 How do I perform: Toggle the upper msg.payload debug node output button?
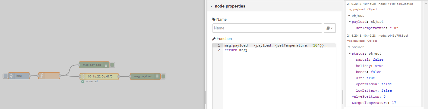(112, 65)
